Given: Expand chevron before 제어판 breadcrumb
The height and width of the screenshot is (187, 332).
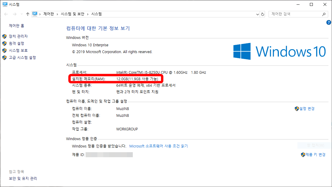Looking at the screenshot, I should (40, 14).
